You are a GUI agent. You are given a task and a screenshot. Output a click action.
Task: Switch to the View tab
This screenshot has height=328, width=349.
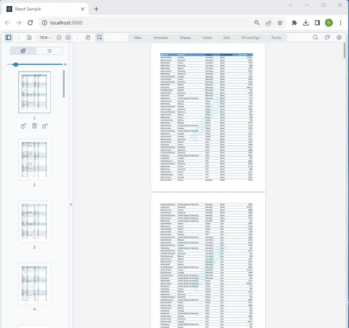pyautogui.click(x=138, y=38)
